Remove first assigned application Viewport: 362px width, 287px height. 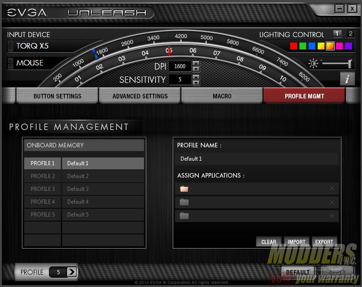(x=332, y=189)
